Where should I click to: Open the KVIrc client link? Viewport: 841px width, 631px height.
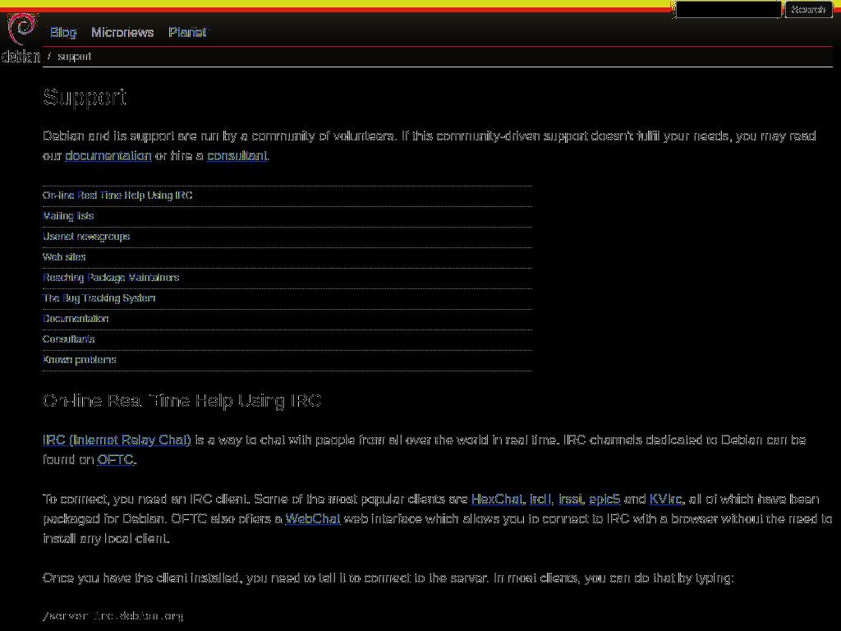pyautogui.click(x=665, y=499)
